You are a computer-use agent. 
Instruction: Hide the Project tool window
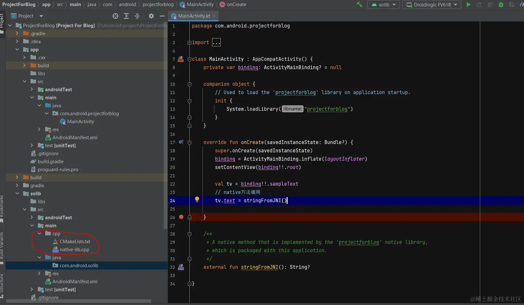162,16
